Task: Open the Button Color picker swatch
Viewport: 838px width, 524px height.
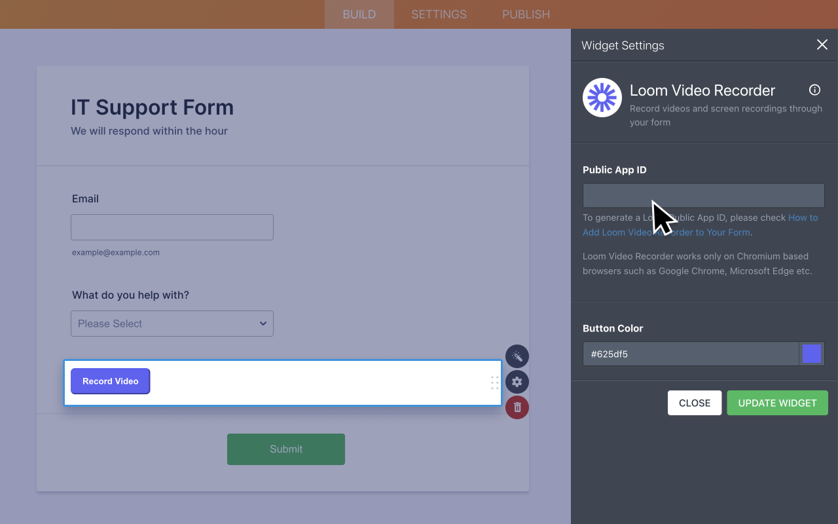Action: [812, 354]
